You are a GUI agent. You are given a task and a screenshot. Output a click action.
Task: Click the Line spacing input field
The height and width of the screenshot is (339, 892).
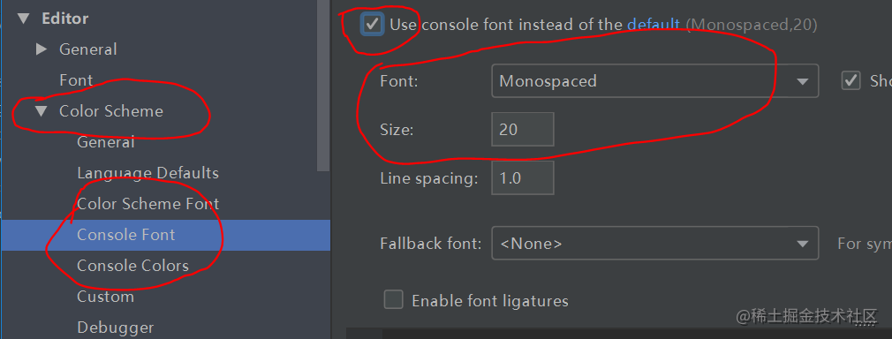coord(522,178)
